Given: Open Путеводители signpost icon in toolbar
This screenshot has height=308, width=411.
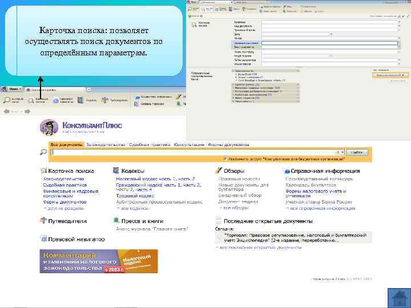Looking at the screenshot, I should point(104,100).
